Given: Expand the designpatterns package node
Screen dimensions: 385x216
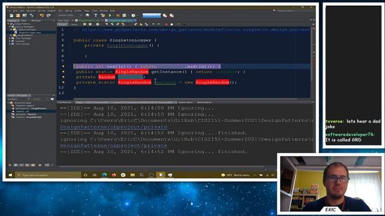Looking at the screenshot, I should point(11,35).
